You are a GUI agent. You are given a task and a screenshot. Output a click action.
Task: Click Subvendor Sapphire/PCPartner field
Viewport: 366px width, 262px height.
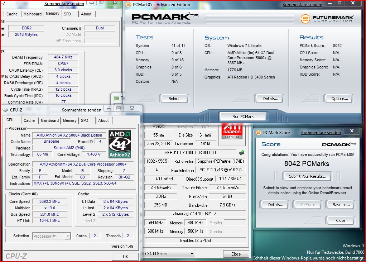point(220,161)
